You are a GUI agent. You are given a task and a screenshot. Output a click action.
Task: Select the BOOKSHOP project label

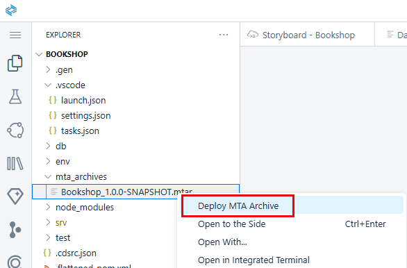click(x=67, y=54)
